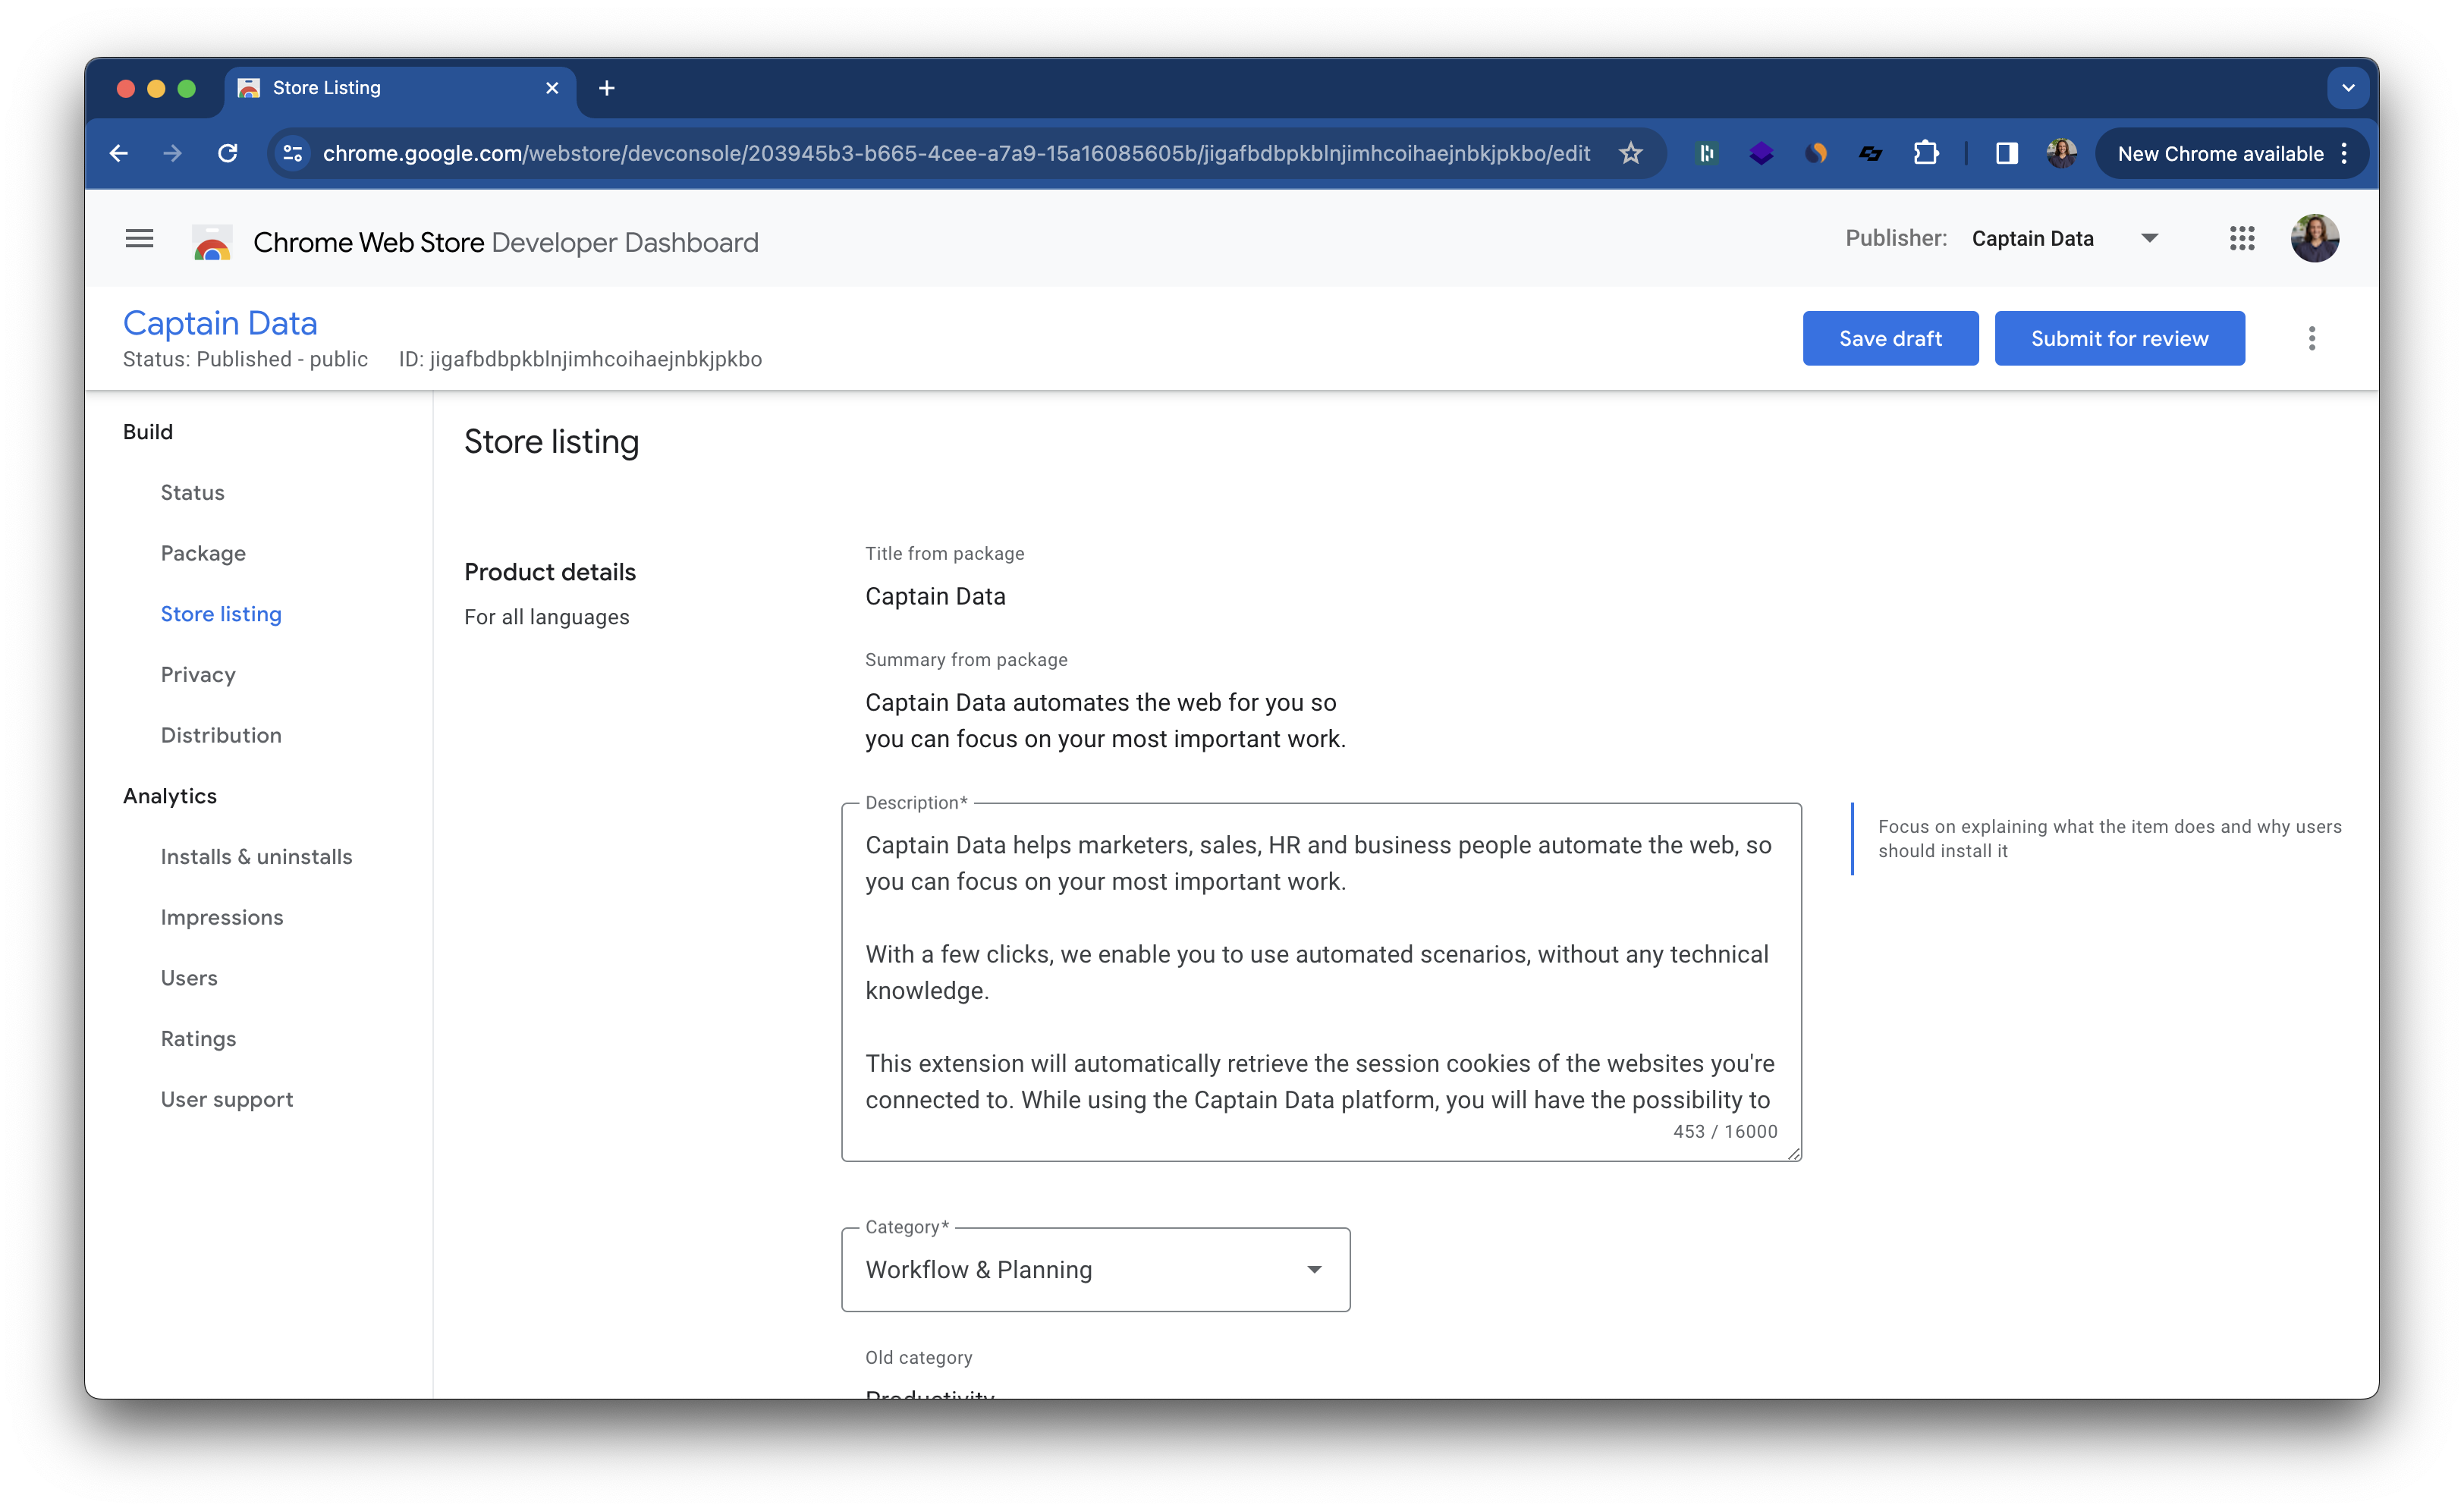Open the Chrome extensions puzzle icon
This screenshot has width=2464, height=1511.
point(1925,153)
